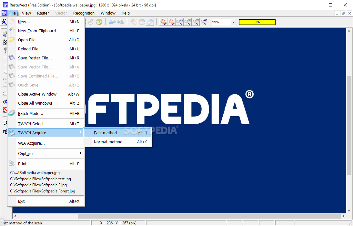
Task: Open the File menu
Action: (x=12, y=13)
